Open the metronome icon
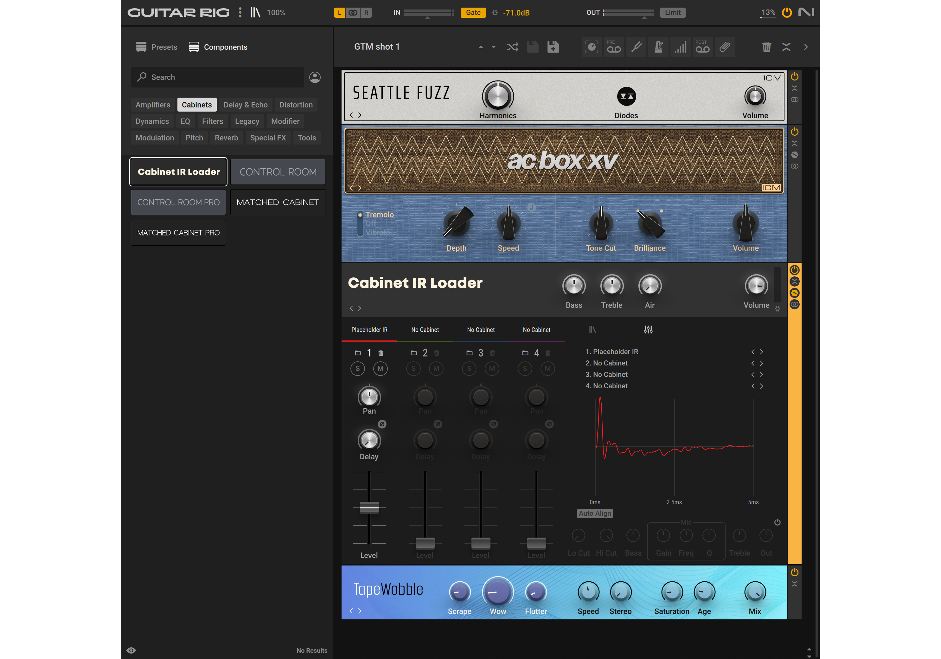 point(658,47)
